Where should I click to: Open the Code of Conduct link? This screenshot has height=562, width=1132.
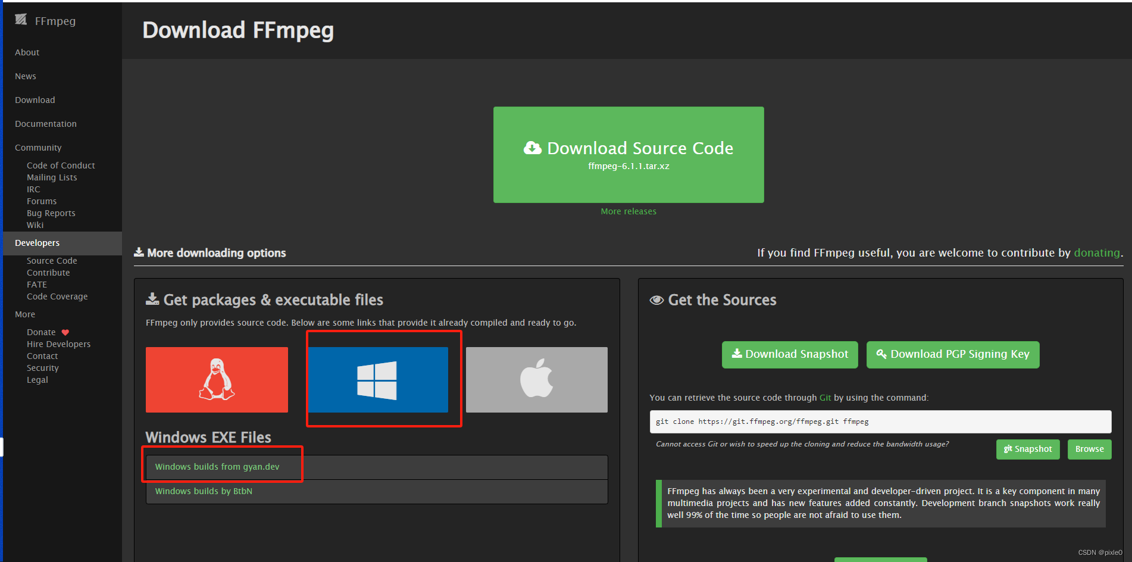tap(61, 166)
